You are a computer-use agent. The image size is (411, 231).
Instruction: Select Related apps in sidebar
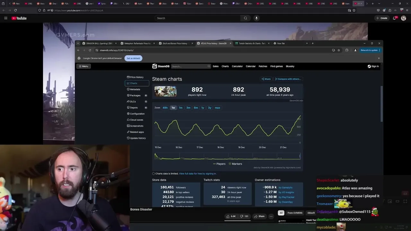tap(137, 132)
